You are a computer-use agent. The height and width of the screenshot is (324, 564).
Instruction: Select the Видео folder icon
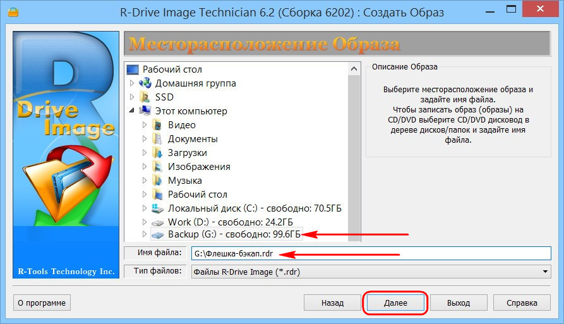(x=157, y=125)
